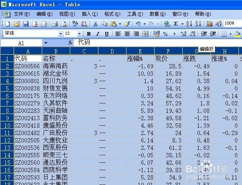Save the workbook with floppy icon
The height and width of the screenshot is (185, 242).
click(26, 24)
